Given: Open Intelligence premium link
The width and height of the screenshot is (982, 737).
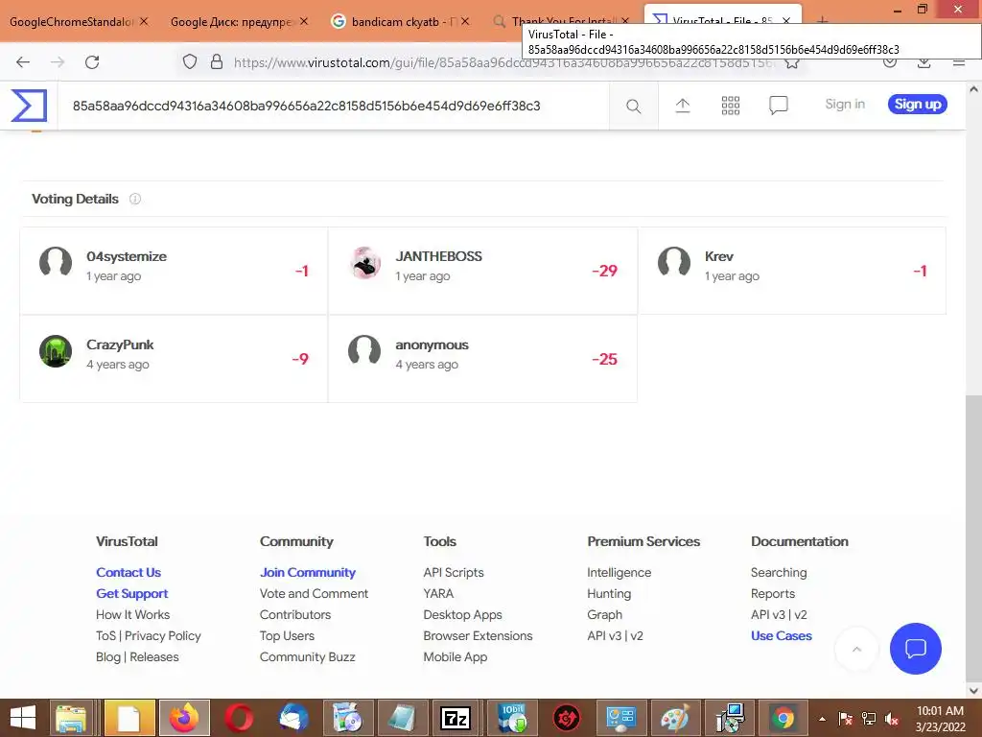Looking at the screenshot, I should point(619,572).
